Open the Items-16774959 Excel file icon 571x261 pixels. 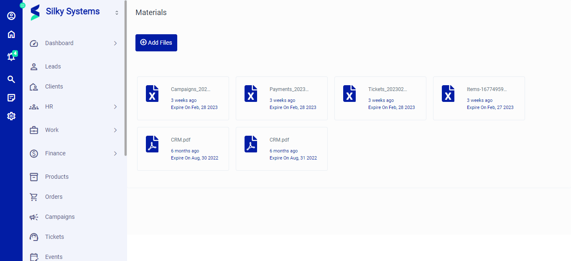tap(448, 94)
